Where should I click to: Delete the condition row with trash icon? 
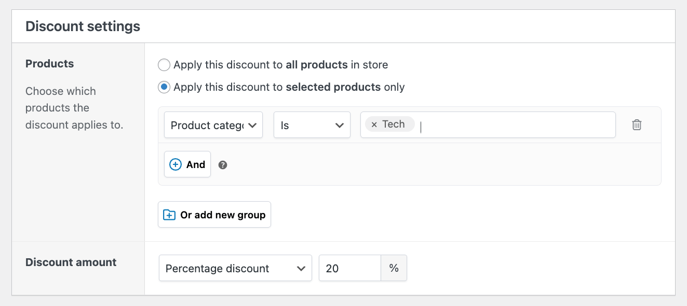[637, 125]
